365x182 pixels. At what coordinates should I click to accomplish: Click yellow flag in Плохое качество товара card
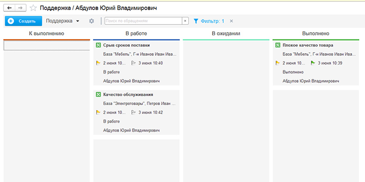pos(277,63)
